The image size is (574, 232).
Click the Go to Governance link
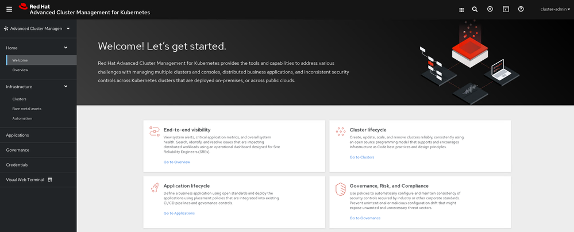pos(365,218)
